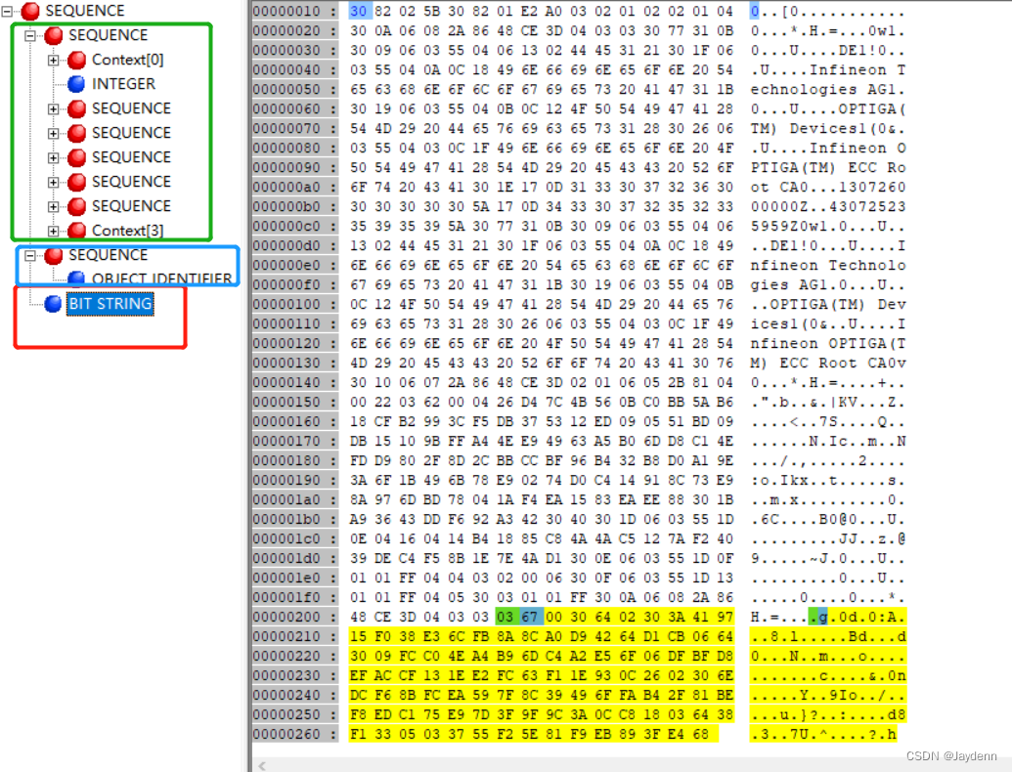Viewport: 1012px width, 772px height.
Task: Click the blue ball icon beside INTEGER
Action: coord(77,84)
